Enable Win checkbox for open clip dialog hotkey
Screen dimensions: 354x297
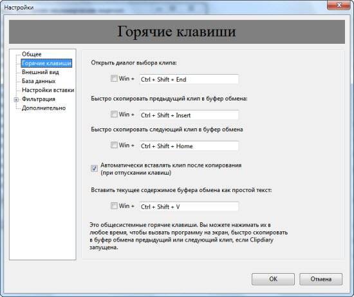pyautogui.click(x=114, y=79)
